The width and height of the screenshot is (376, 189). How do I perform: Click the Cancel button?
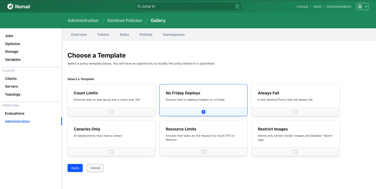click(95, 168)
